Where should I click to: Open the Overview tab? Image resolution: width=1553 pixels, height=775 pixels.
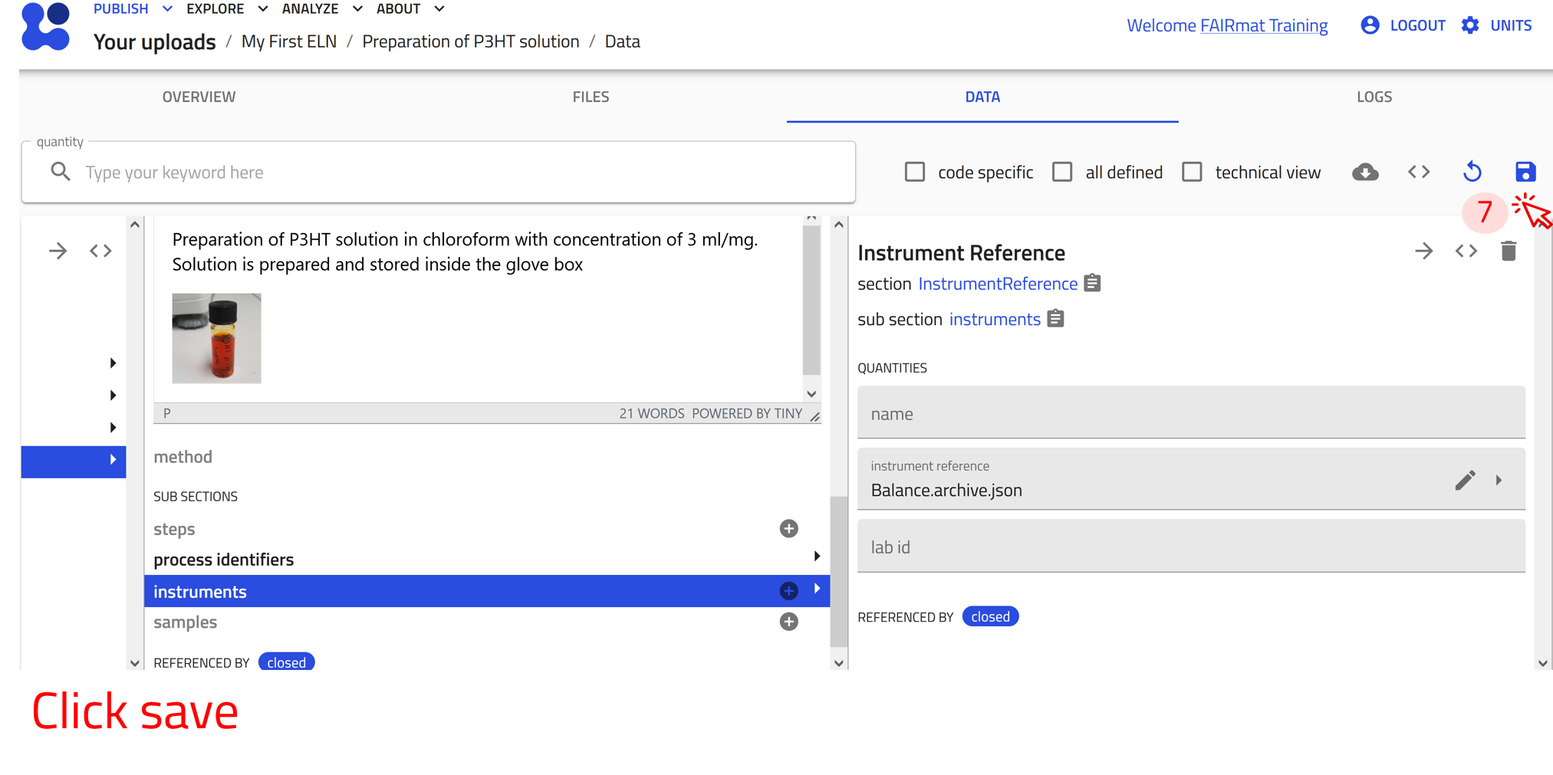[x=199, y=97]
